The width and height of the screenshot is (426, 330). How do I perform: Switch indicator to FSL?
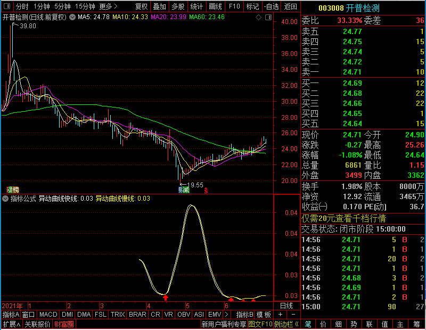(100, 315)
